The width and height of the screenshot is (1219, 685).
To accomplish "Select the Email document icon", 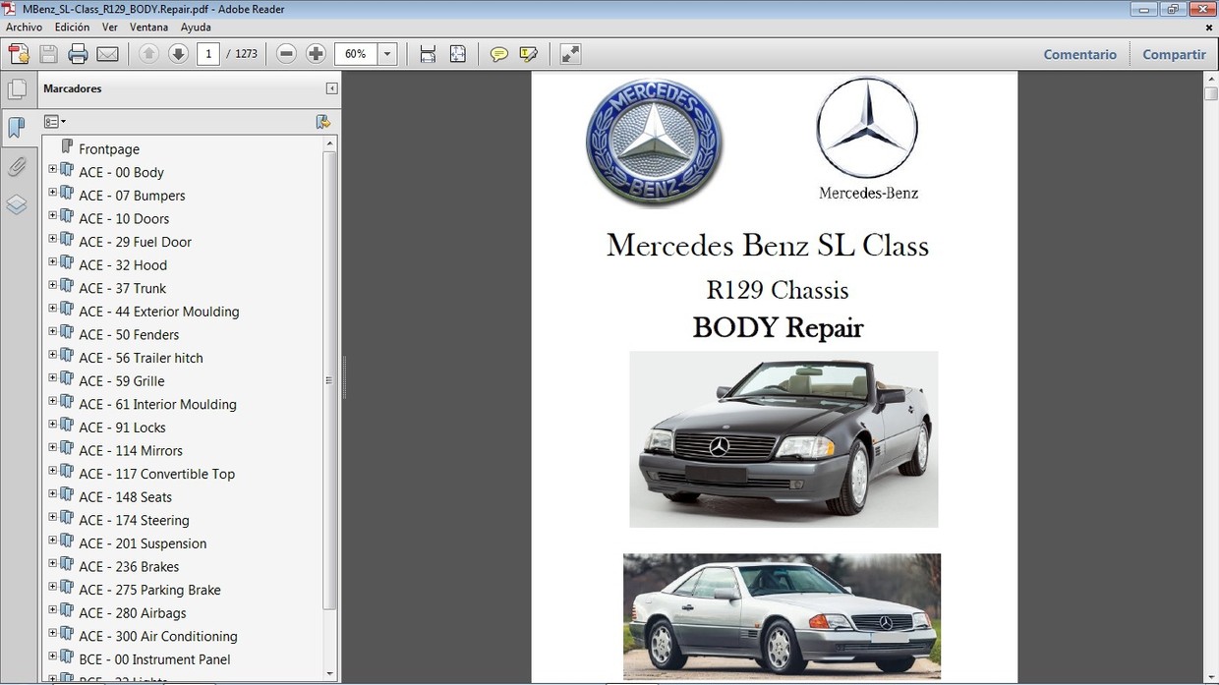I will click(106, 53).
